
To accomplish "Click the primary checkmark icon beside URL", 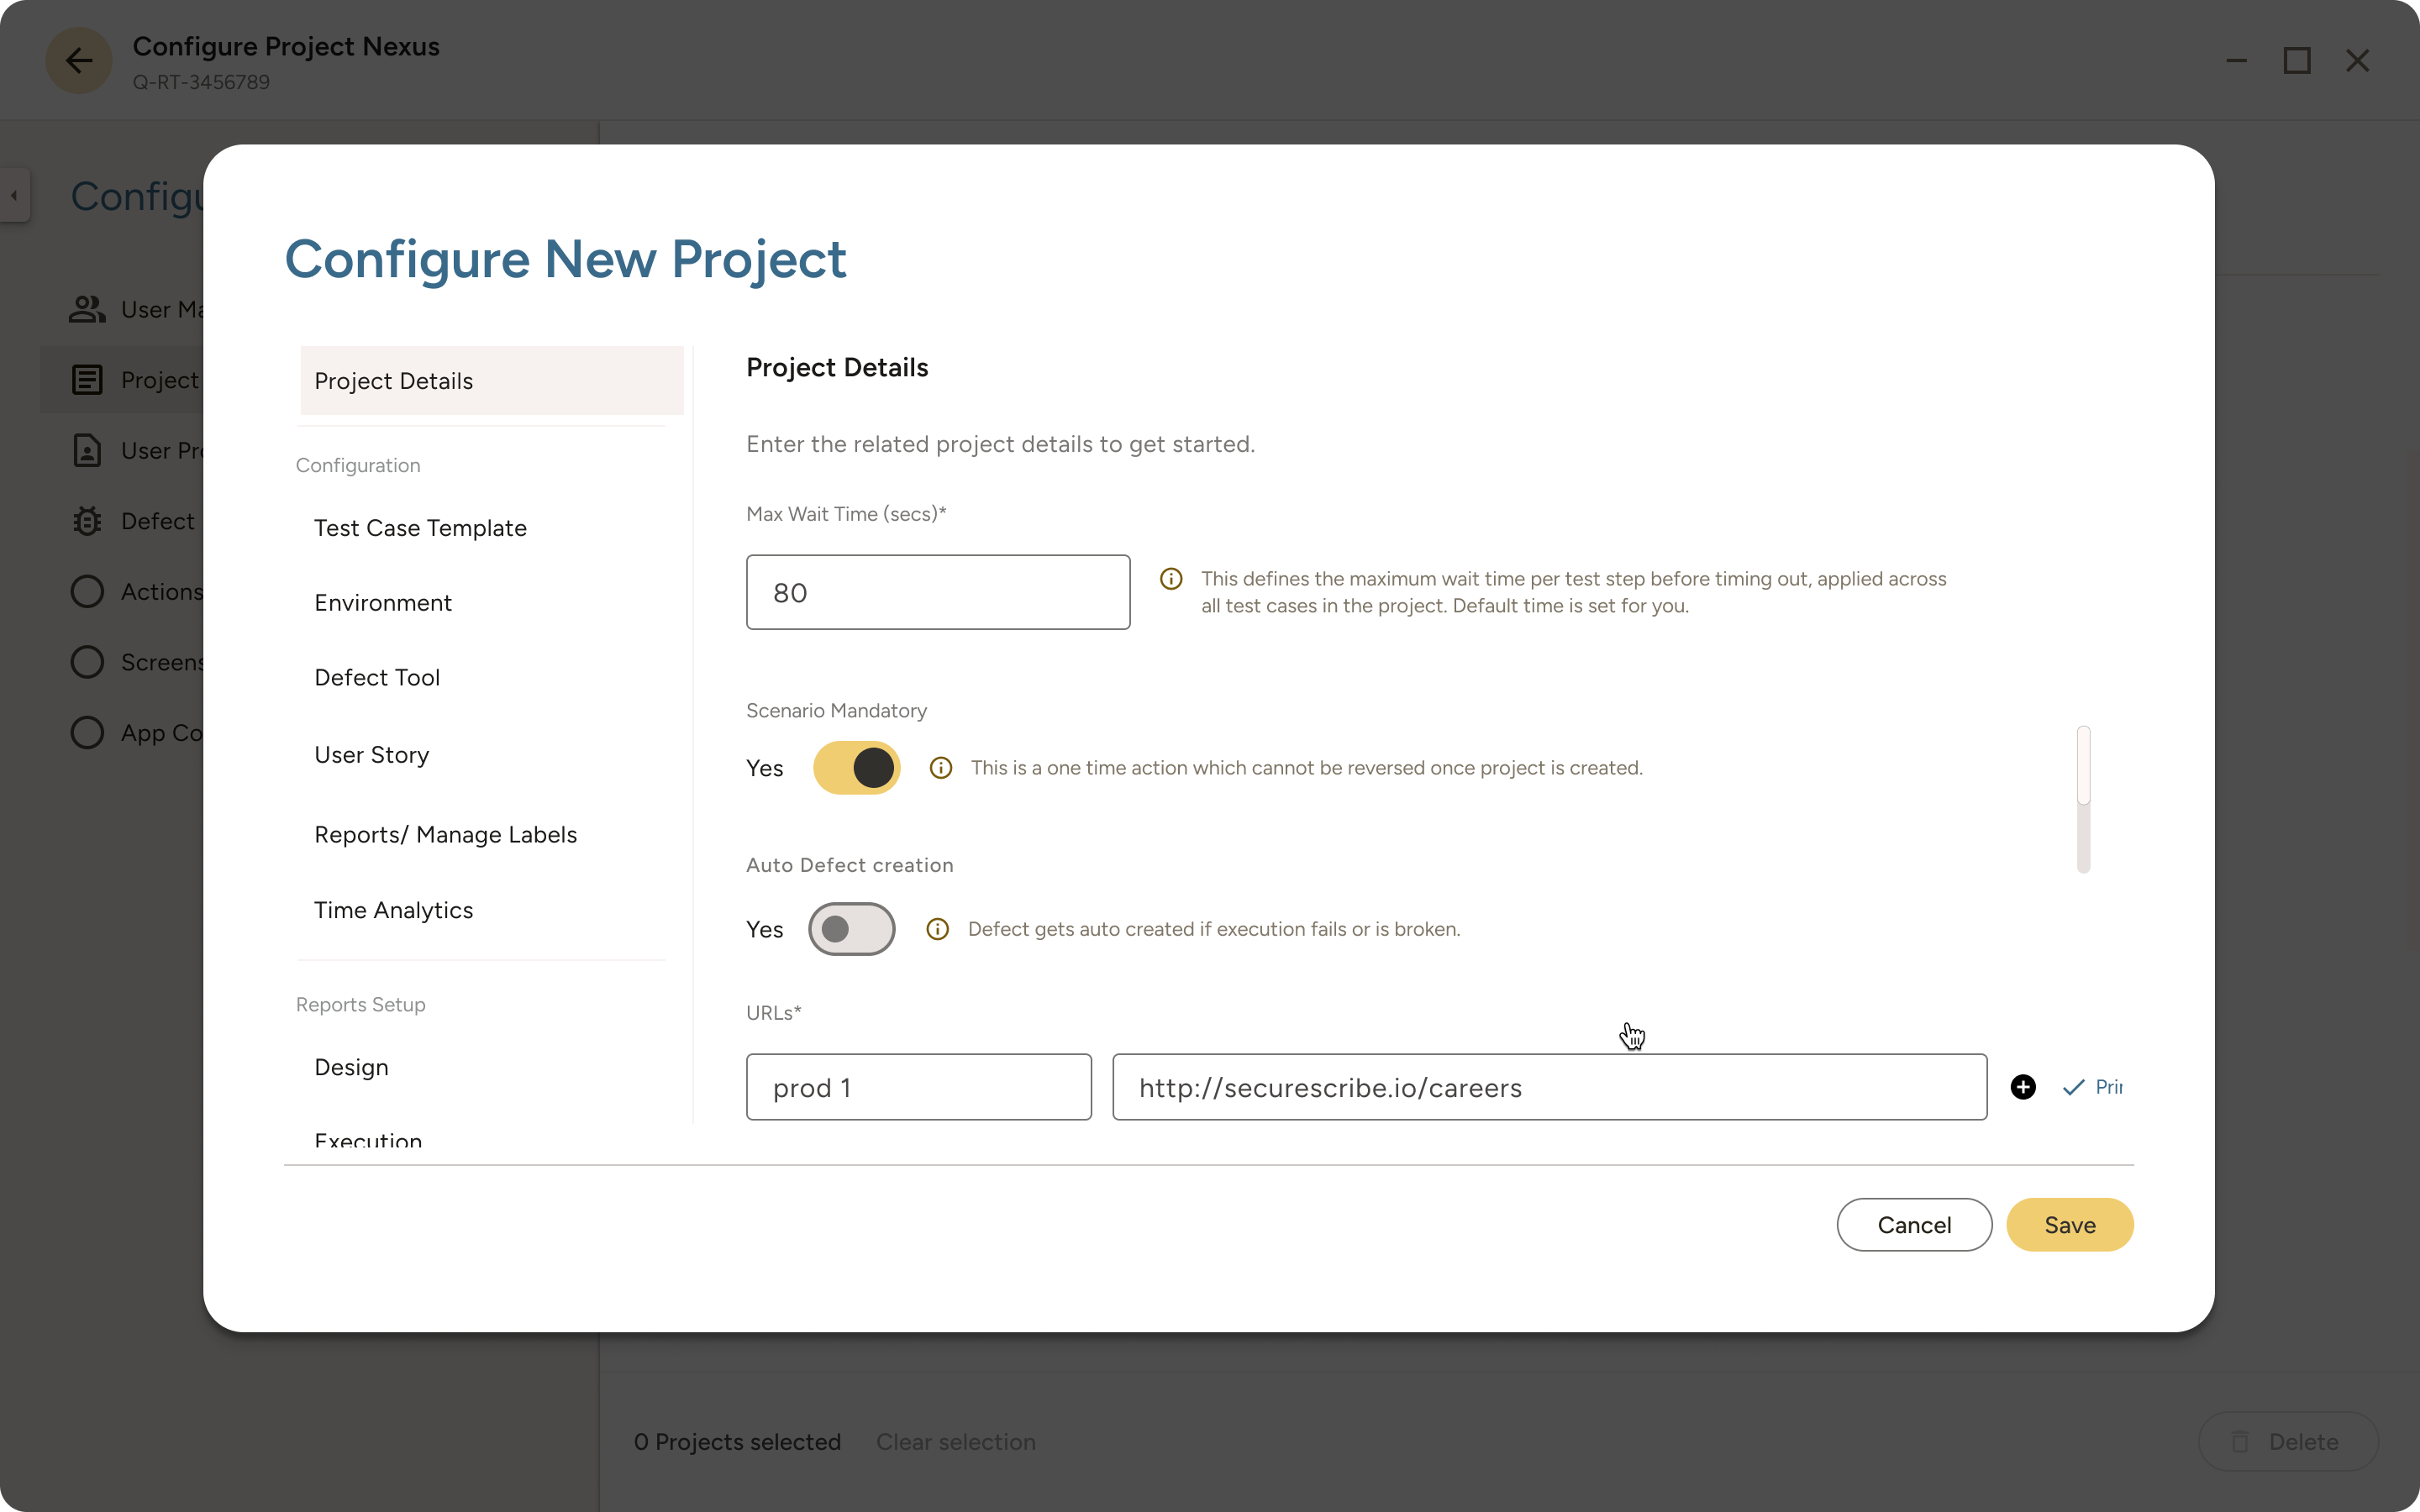I will pyautogui.click(x=2074, y=1087).
